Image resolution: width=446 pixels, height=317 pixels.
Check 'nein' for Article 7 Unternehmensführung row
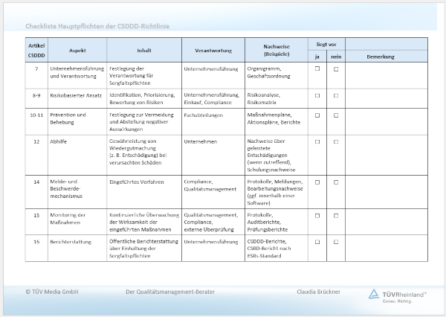click(x=336, y=69)
